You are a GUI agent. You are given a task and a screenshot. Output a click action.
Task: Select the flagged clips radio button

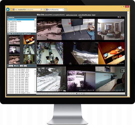[25, 34]
